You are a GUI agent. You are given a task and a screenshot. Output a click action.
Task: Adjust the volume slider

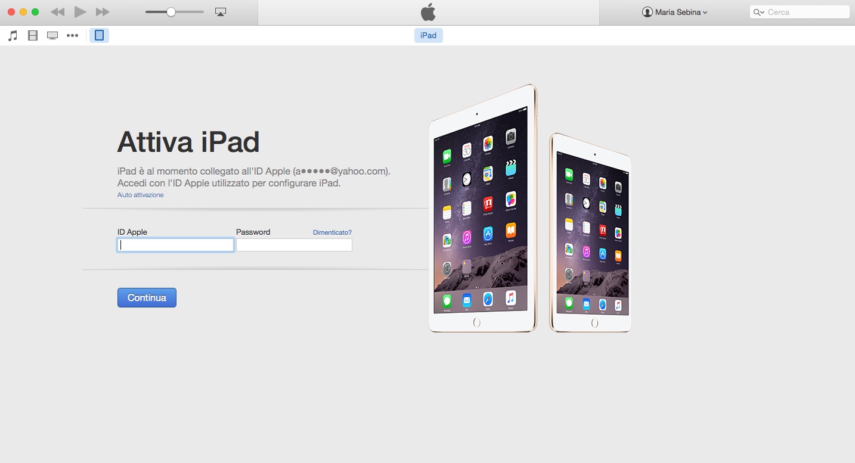click(171, 12)
